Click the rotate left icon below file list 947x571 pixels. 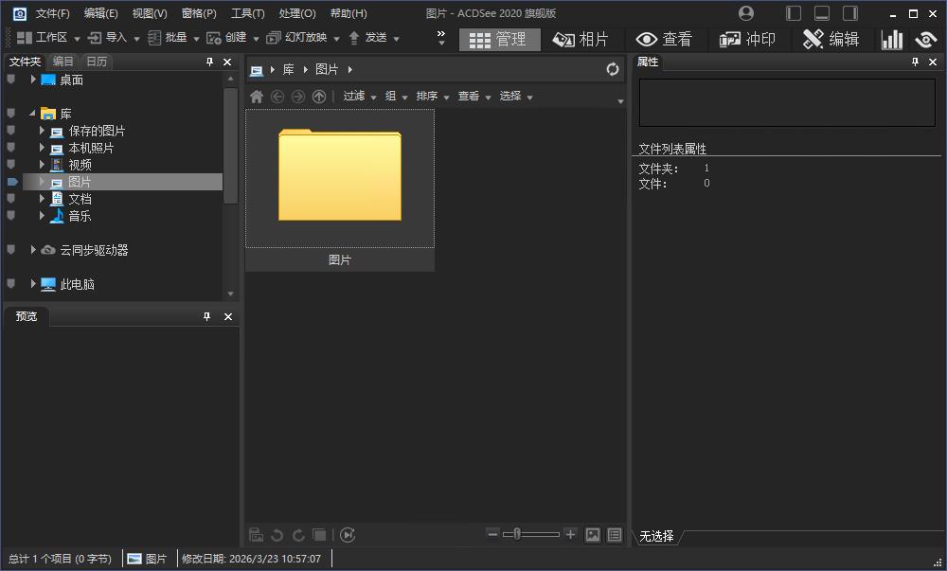(276, 534)
